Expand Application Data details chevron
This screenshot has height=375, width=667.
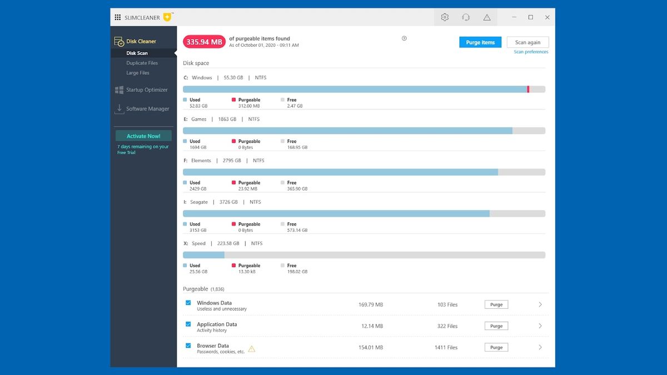[540, 326]
